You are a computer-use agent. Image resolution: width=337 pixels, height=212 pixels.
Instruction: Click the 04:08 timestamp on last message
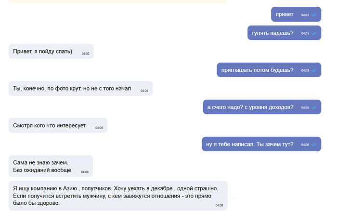click(x=219, y=205)
